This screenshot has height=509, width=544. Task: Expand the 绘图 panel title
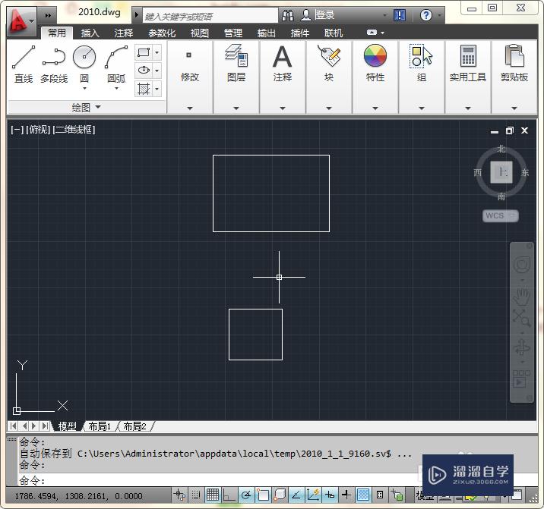pos(87,107)
